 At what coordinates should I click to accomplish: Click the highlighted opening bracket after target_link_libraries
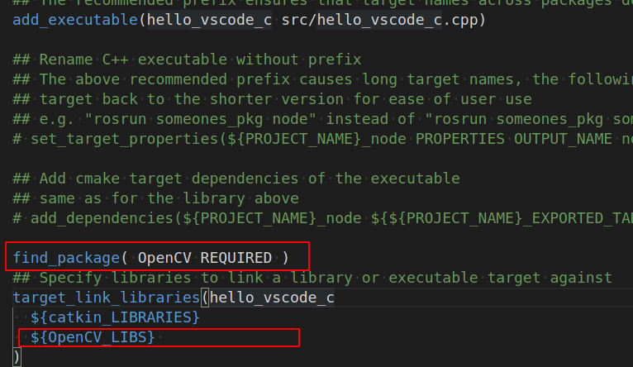point(205,298)
